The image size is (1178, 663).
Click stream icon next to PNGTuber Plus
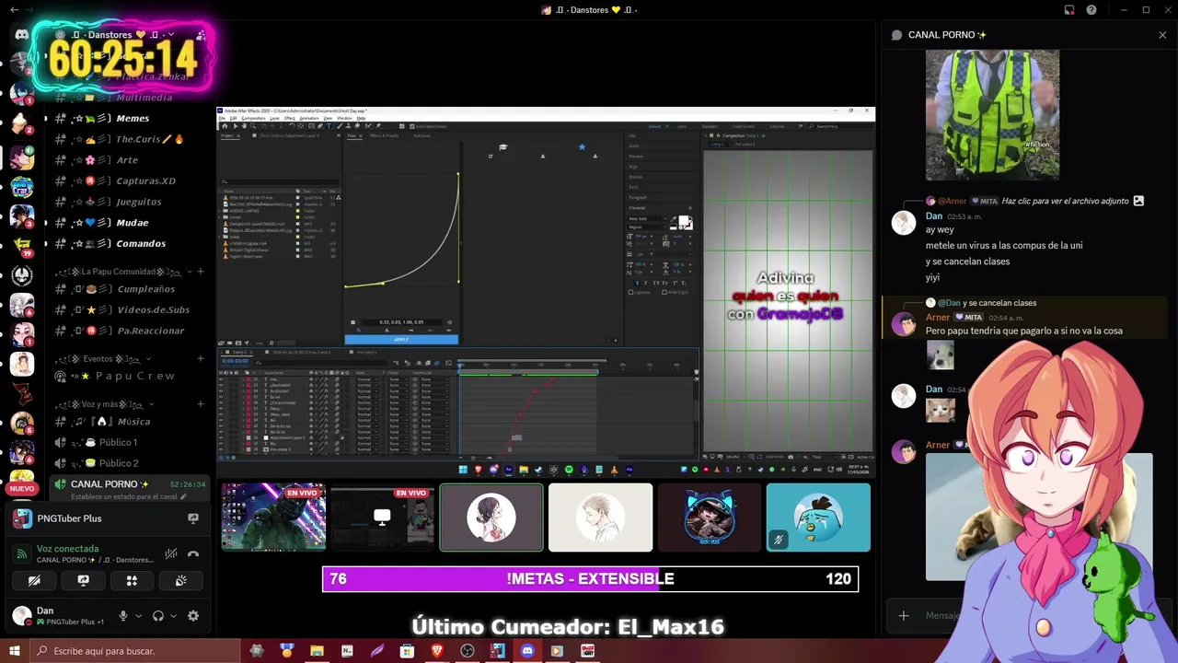(193, 518)
